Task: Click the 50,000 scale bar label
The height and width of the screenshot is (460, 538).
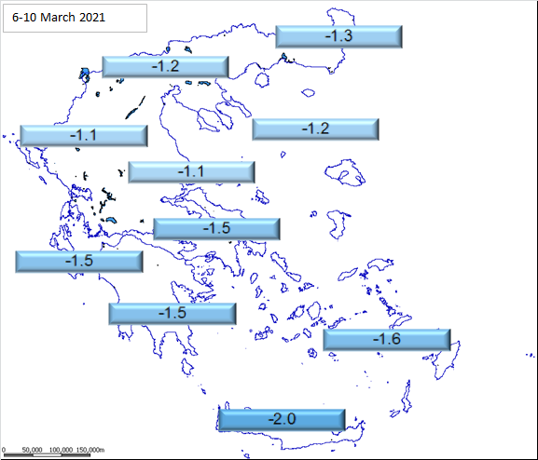Action: pos(32,450)
